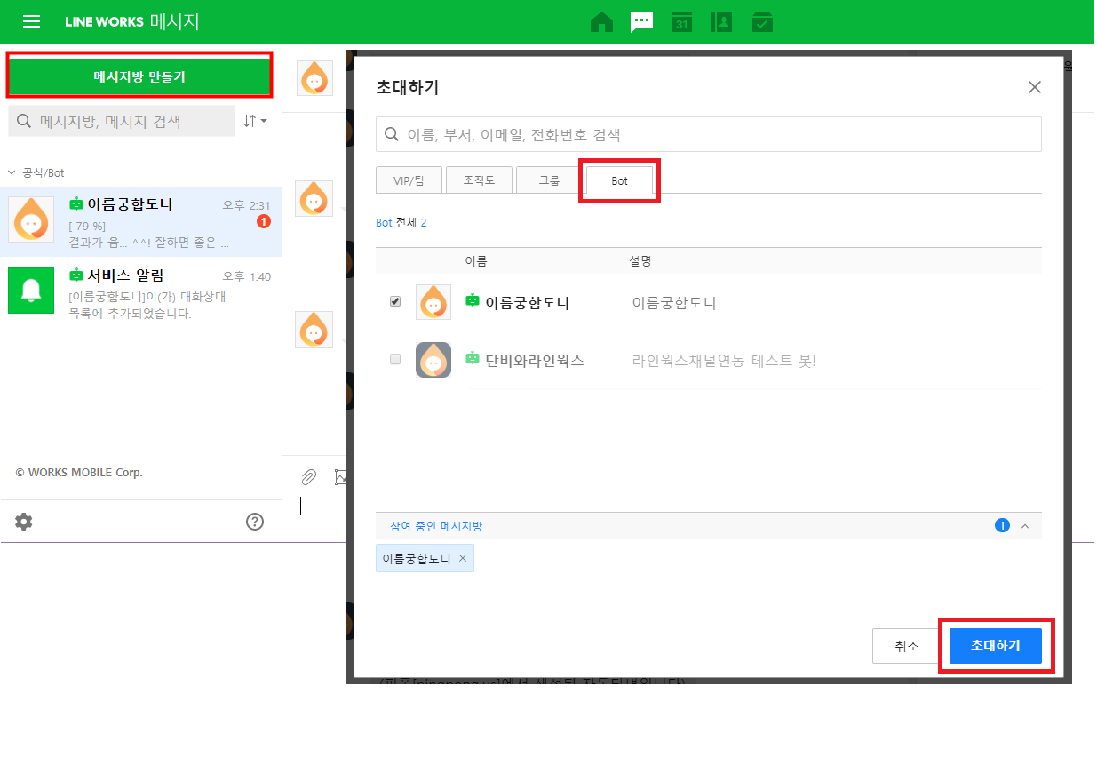
Task: Collapse the 참여 중인 메시지방 panel arrow
Action: click(1025, 526)
